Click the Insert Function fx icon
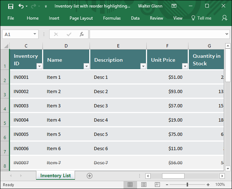The height and width of the screenshot is (189, 232). [82, 34]
